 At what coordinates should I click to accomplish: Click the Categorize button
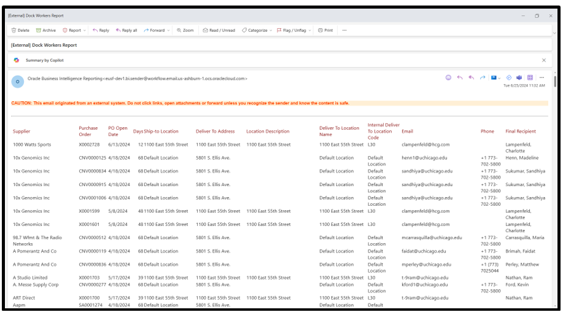[255, 31]
